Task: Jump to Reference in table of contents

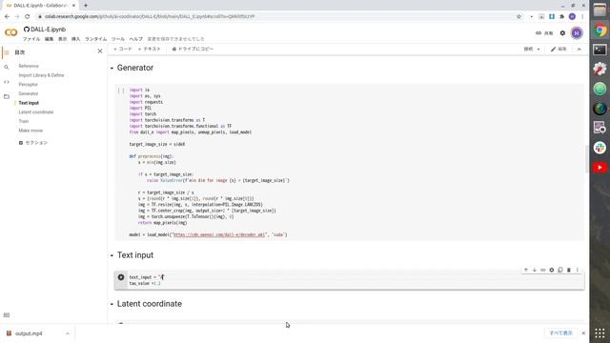Action: [29, 66]
